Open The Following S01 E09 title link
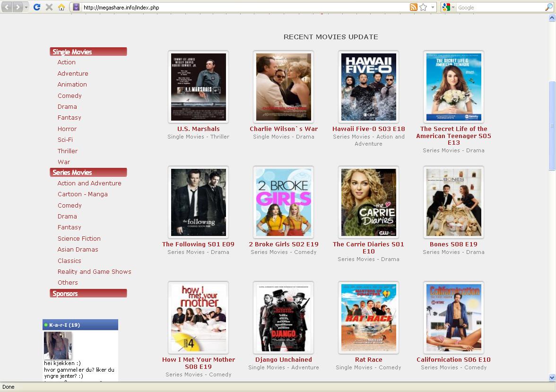Image resolution: width=556 pixels, height=392 pixels. point(198,244)
